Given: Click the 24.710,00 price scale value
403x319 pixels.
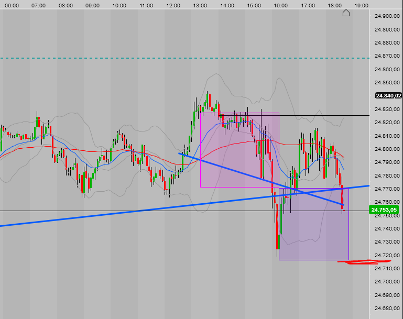Looking at the screenshot, I should [387, 268].
